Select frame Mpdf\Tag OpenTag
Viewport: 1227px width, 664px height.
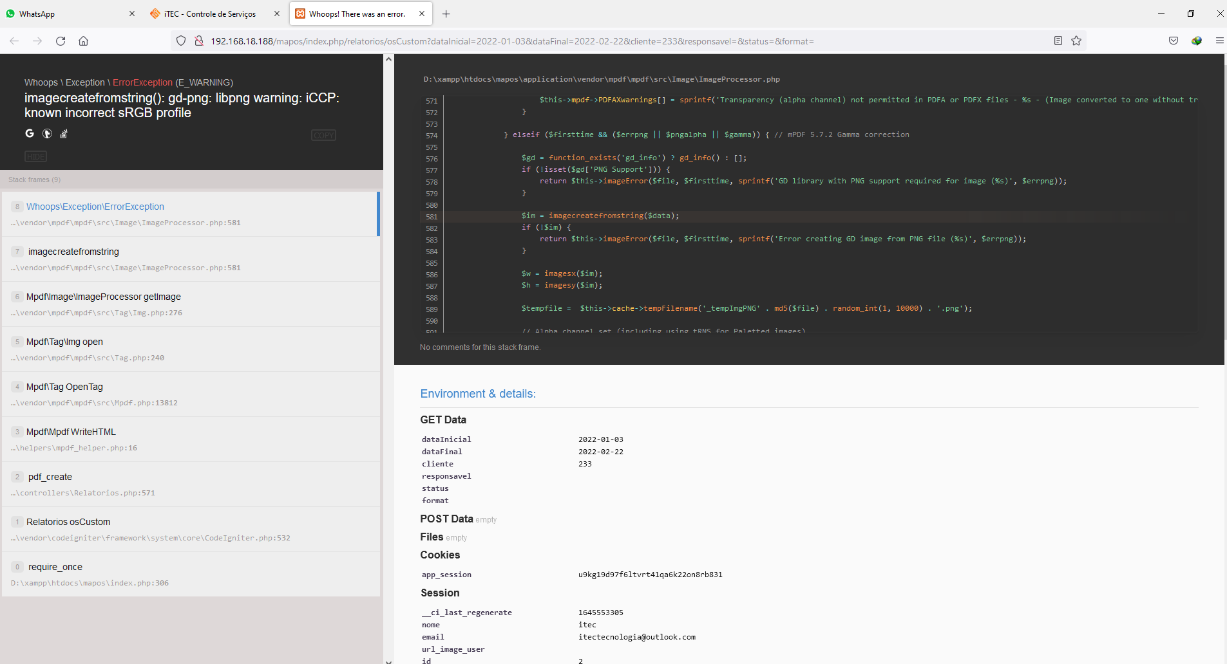click(x=191, y=394)
